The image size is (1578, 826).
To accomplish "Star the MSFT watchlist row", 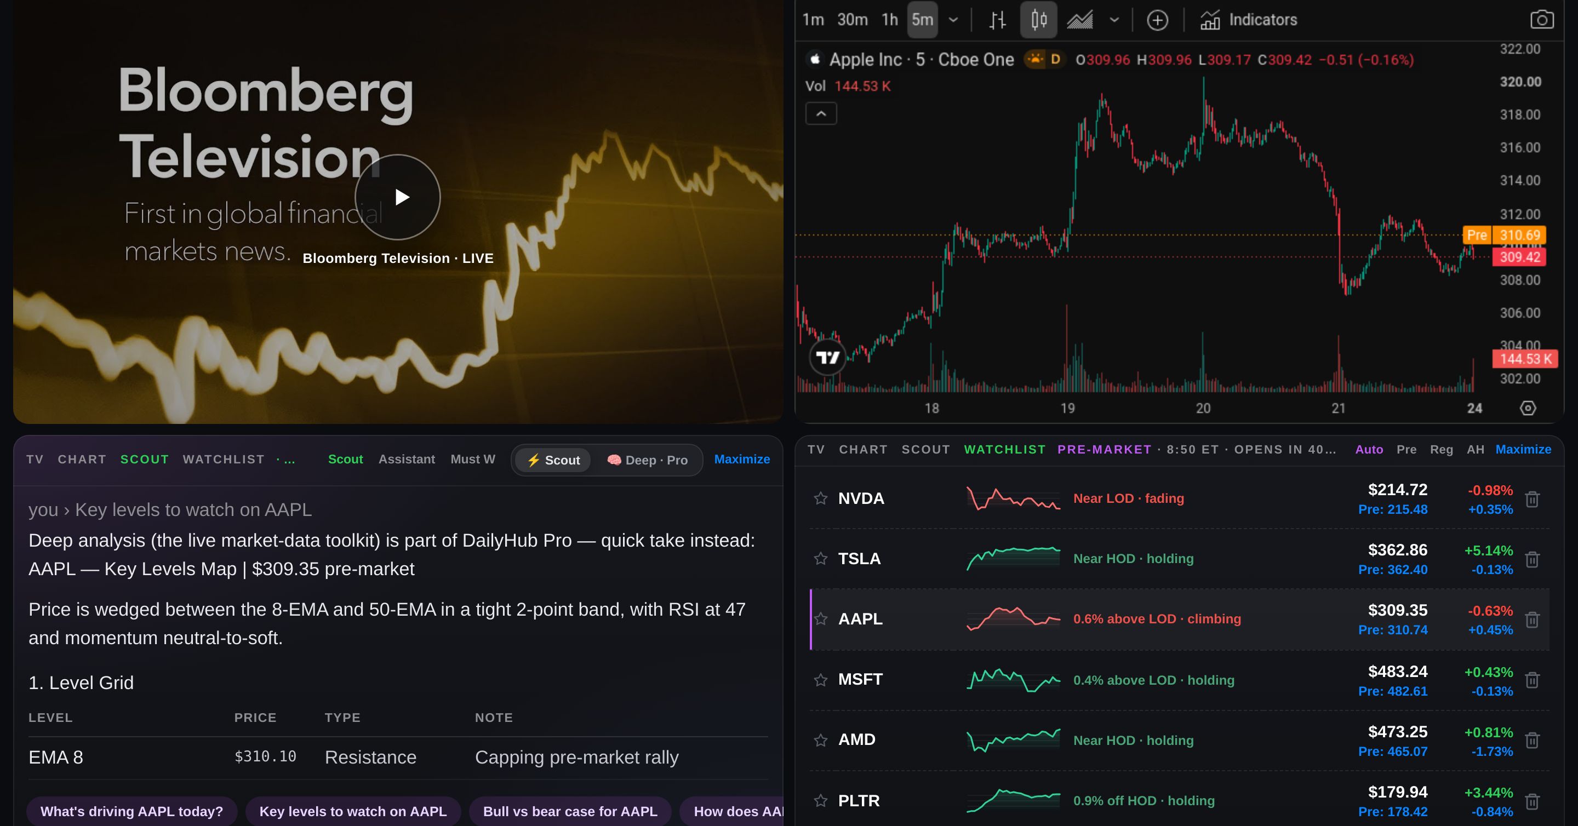I will pyautogui.click(x=821, y=680).
